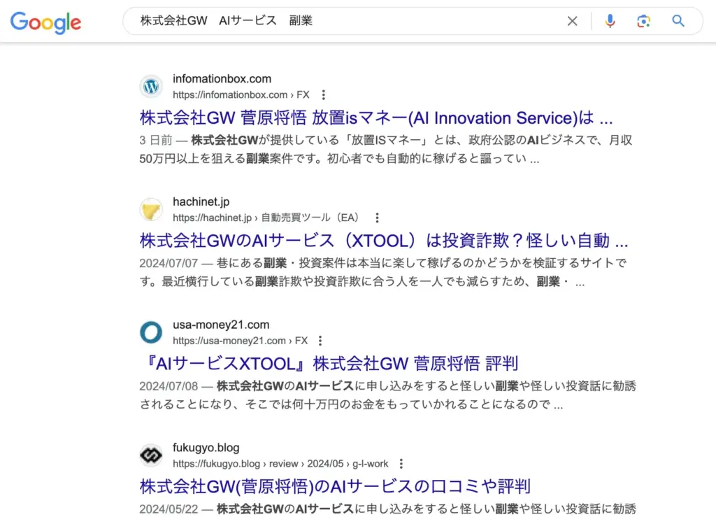
Task: Open the 『AIサービスXTOOL』 評判 result link
Action: (328, 364)
